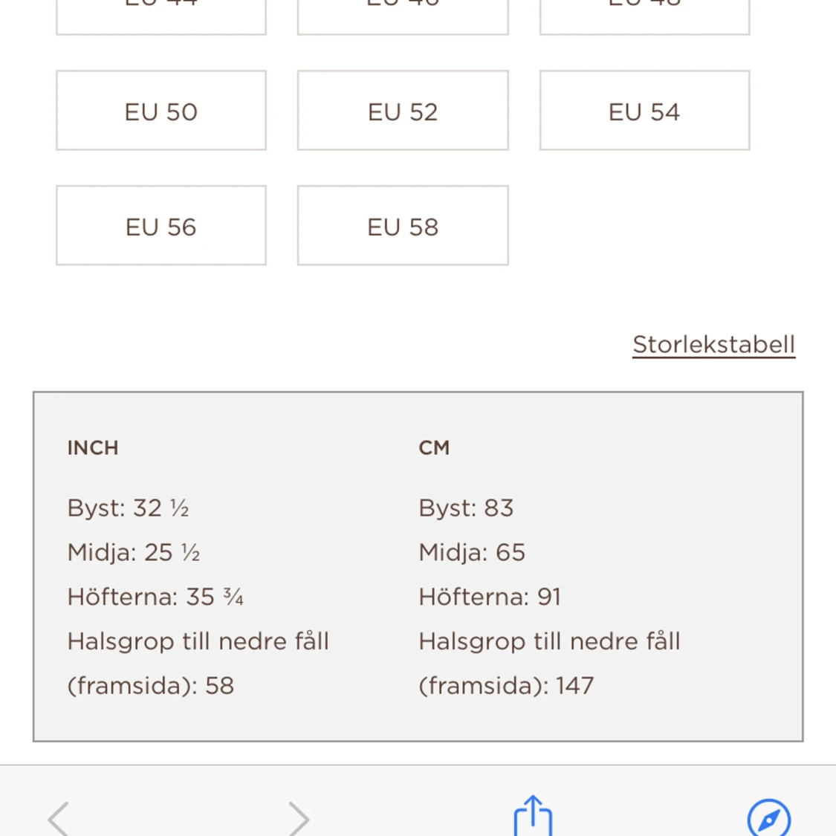This screenshot has height=836, width=836.
Task: Click the (framsida): 147 length value
Action: [506, 685]
